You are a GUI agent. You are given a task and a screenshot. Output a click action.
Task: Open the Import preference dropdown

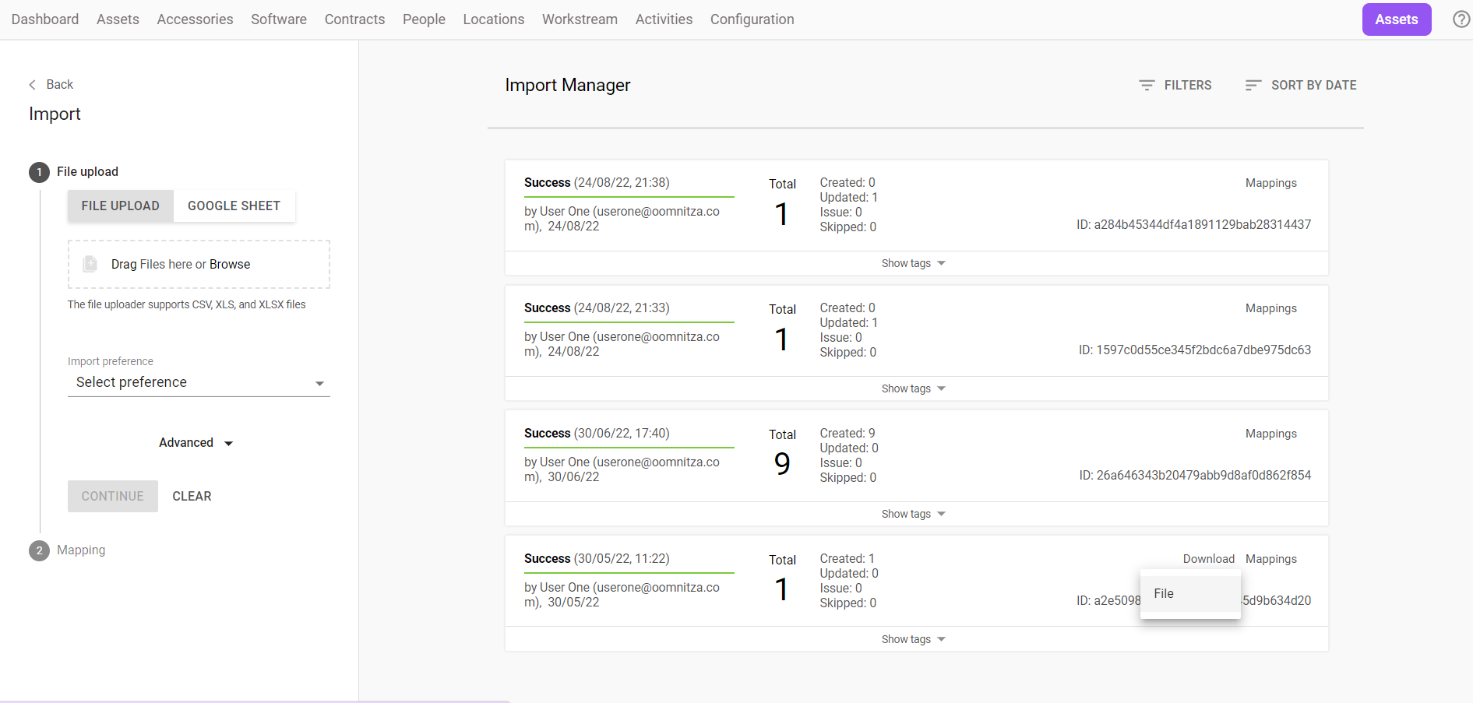tap(199, 383)
